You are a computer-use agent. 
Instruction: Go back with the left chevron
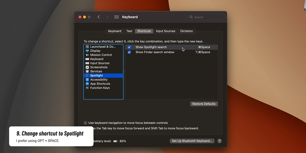point(99,17)
